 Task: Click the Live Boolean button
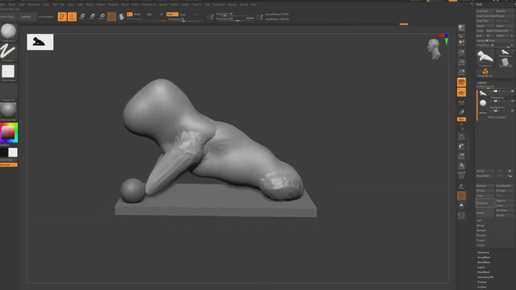[46, 17]
